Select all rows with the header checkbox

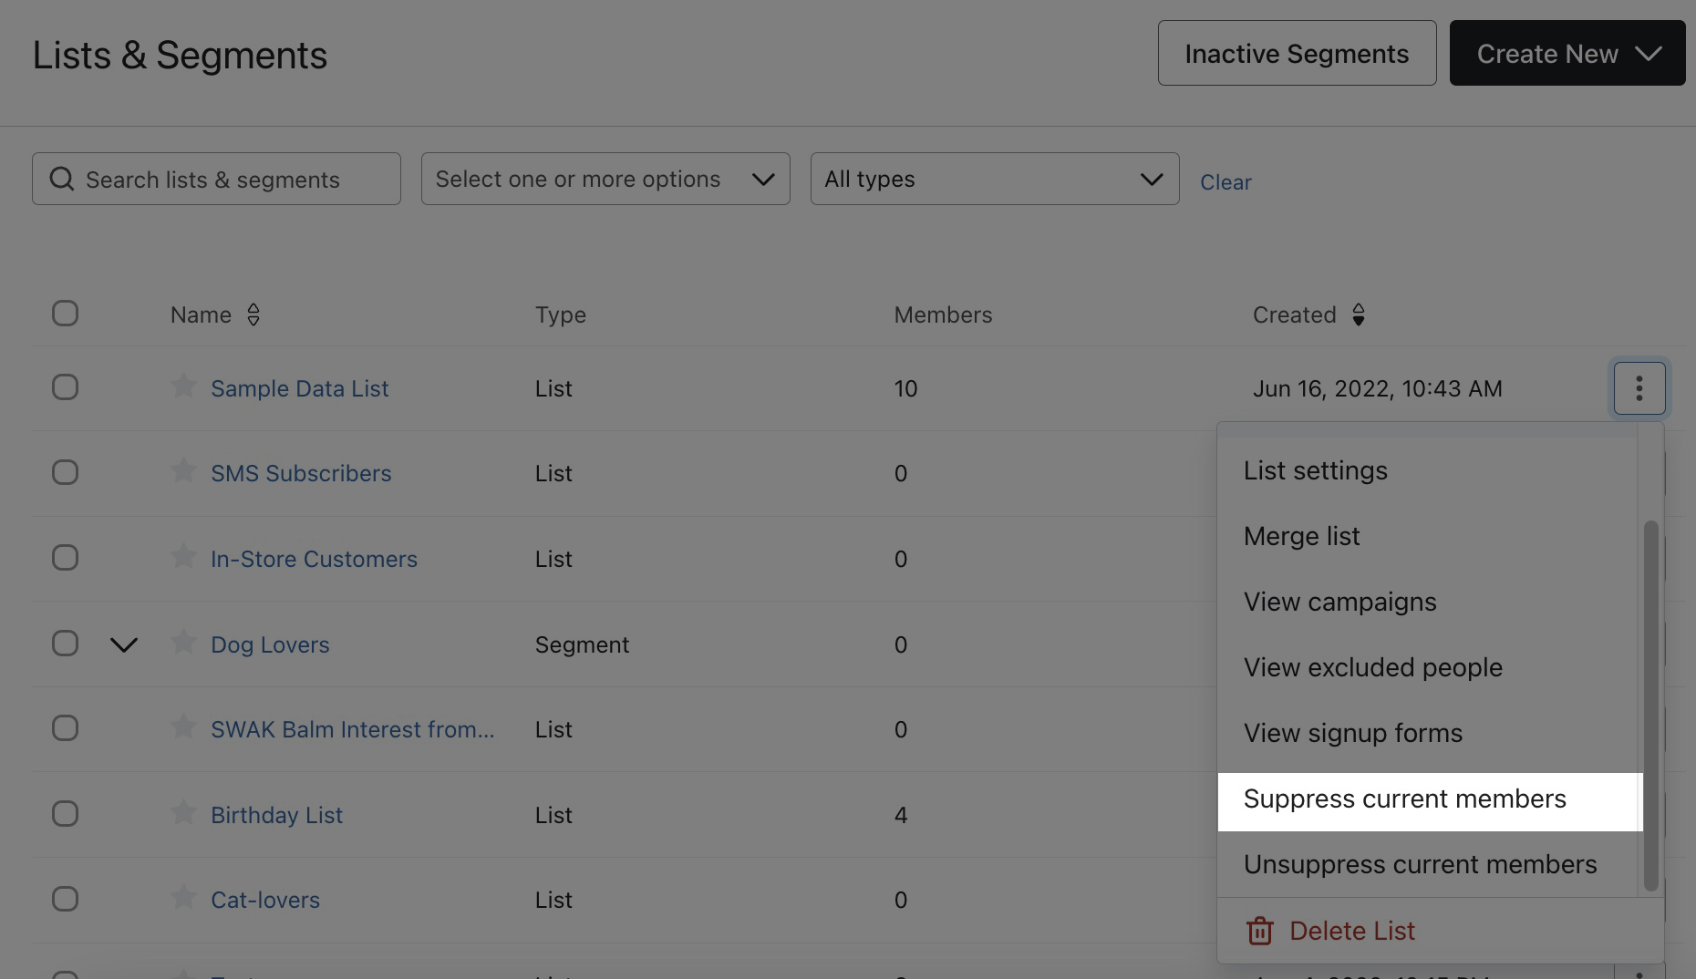pyautogui.click(x=65, y=313)
